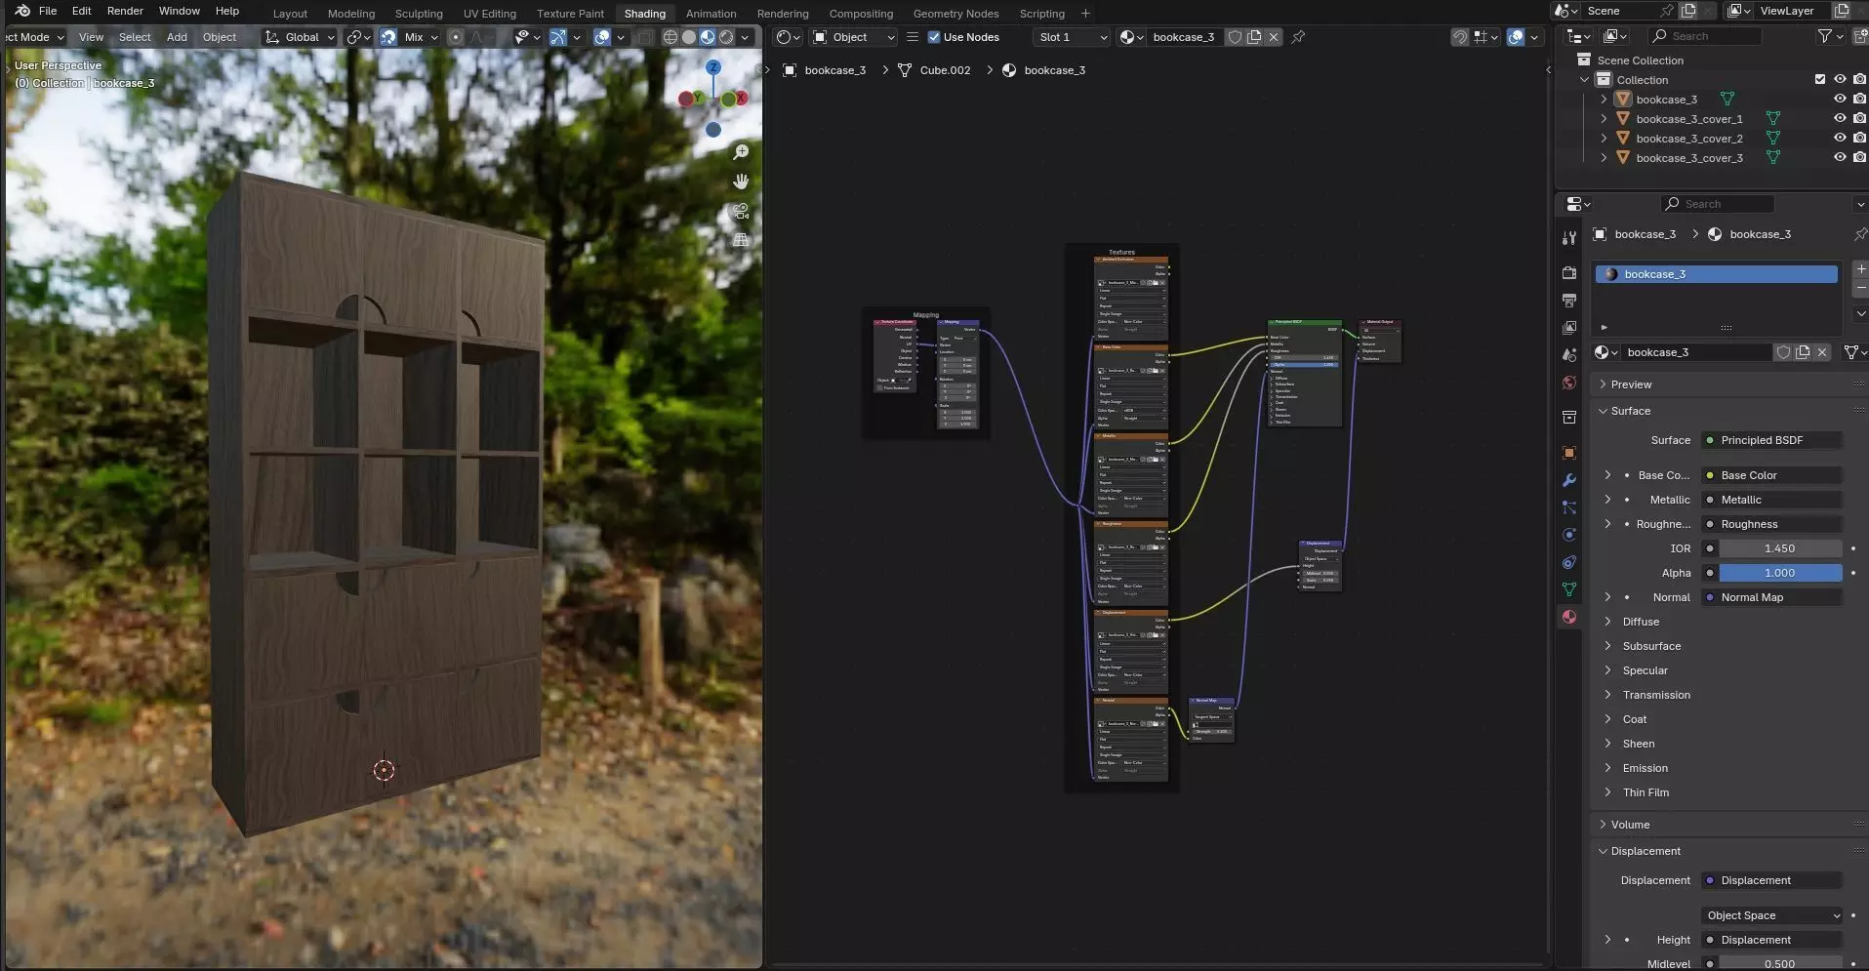
Task: Expand the Diffuse section
Action: coord(1607,622)
